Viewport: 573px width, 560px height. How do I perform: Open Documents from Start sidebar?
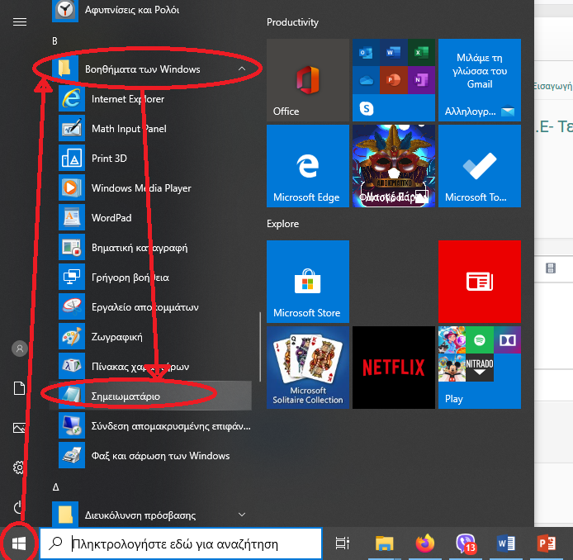pos(19,388)
